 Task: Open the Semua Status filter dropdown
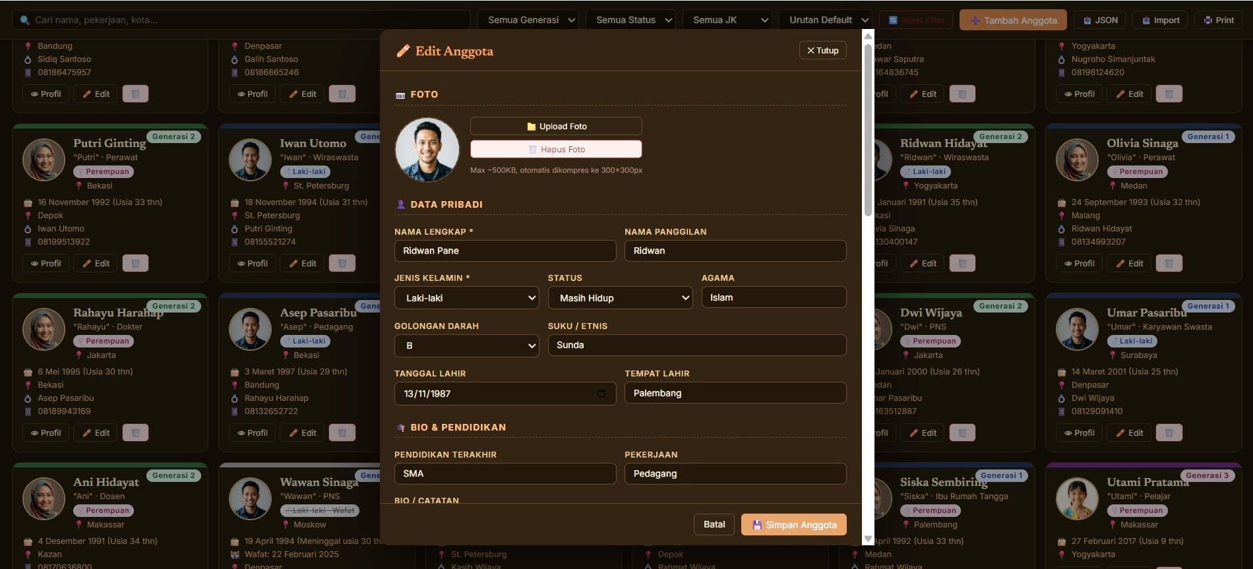(630, 20)
